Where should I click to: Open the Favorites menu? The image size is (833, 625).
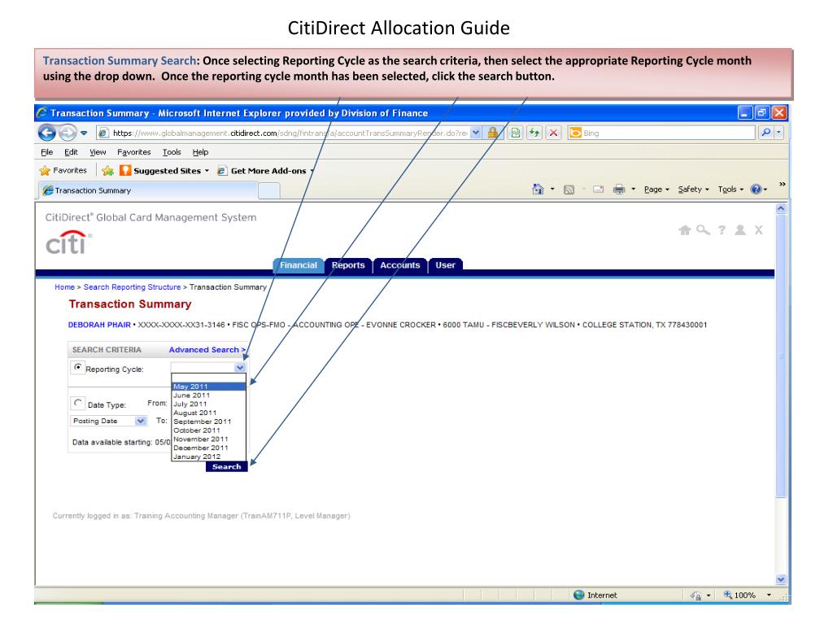134,152
